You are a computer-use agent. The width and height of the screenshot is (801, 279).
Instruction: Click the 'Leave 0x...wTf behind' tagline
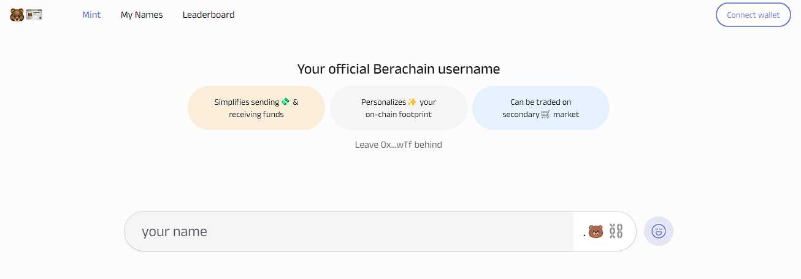tap(399, 145)
